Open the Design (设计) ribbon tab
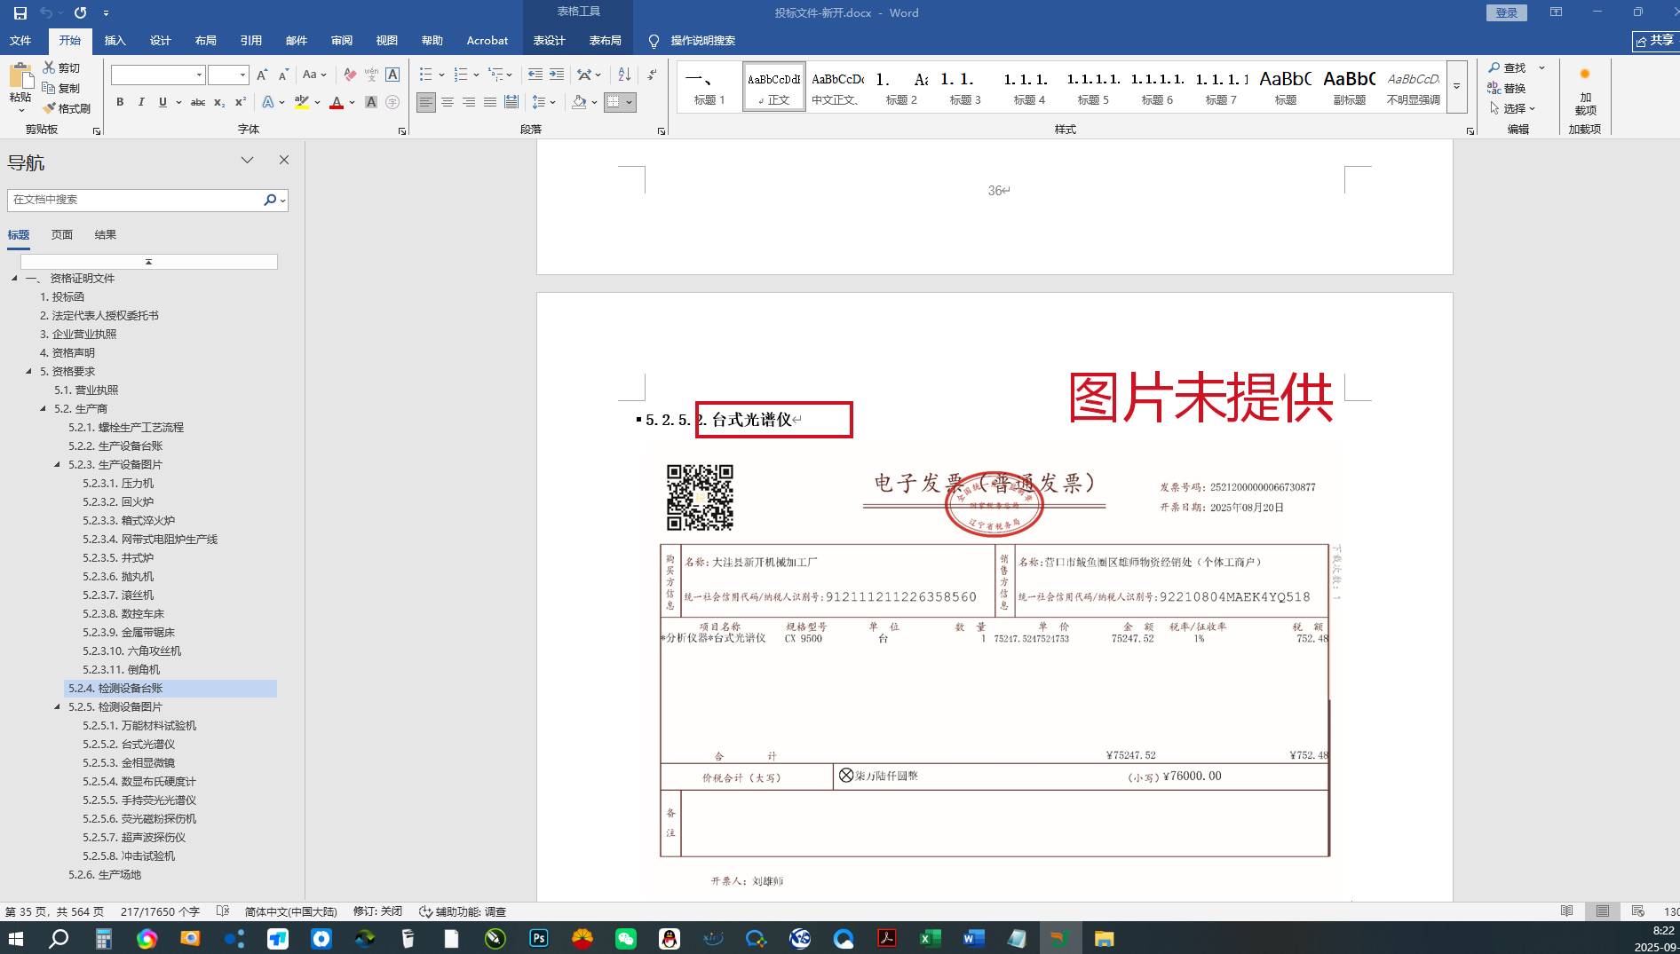 click(160, 41)
